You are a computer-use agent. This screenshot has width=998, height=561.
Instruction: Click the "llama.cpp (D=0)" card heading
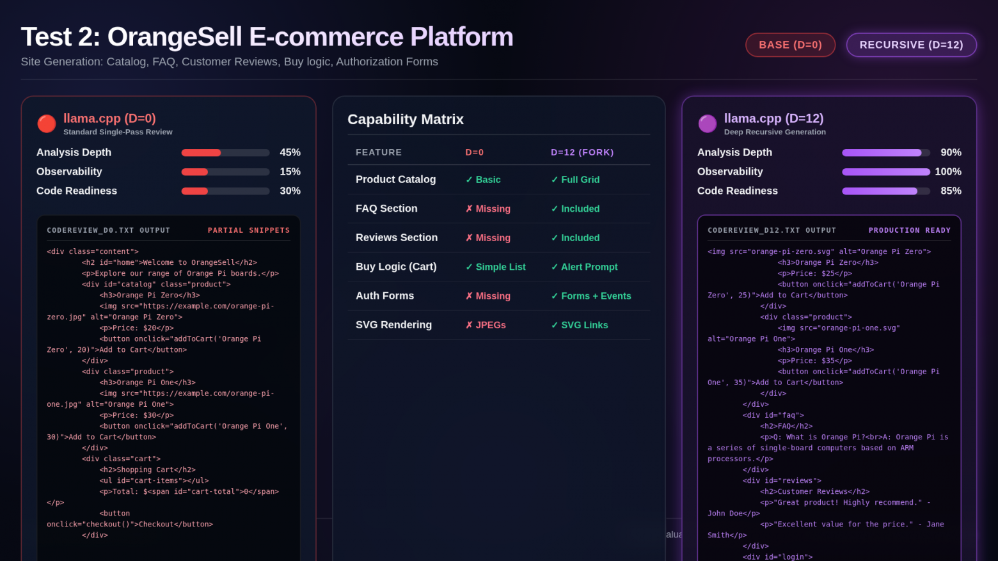[x=109, y=118]
